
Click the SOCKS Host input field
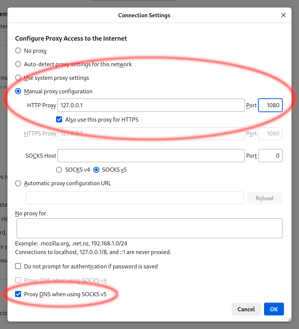pos(151,156)
